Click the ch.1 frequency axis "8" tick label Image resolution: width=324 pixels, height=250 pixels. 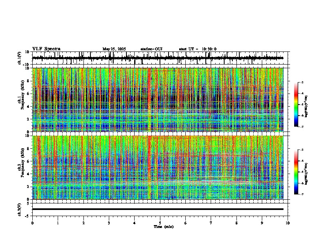pyautogui.click(x=28, y=81)
